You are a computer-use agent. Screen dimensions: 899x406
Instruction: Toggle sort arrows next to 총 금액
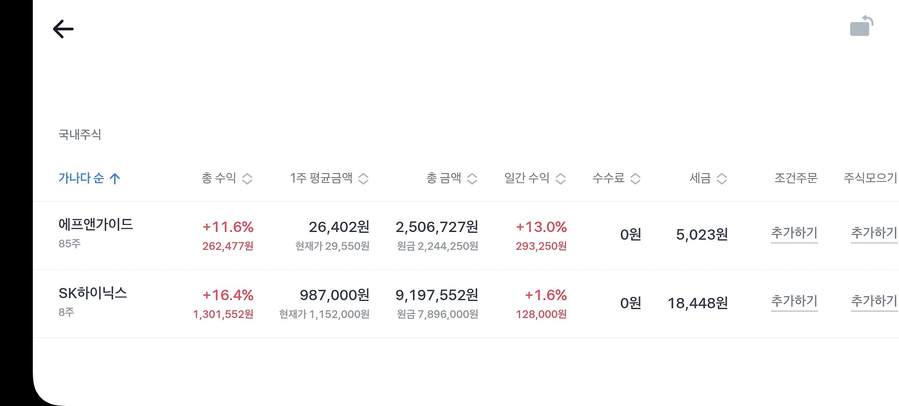point(472,179)
